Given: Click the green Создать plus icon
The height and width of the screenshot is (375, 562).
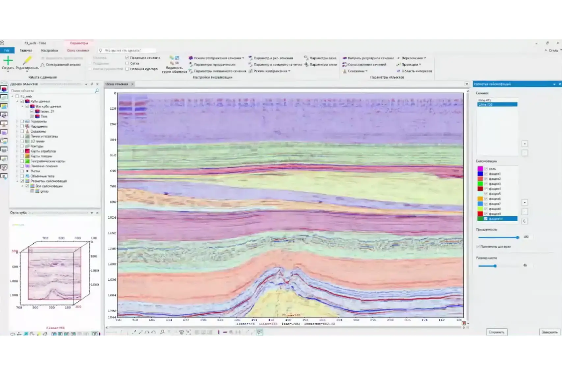Looking at the screenshot, I should pos(8,61).
